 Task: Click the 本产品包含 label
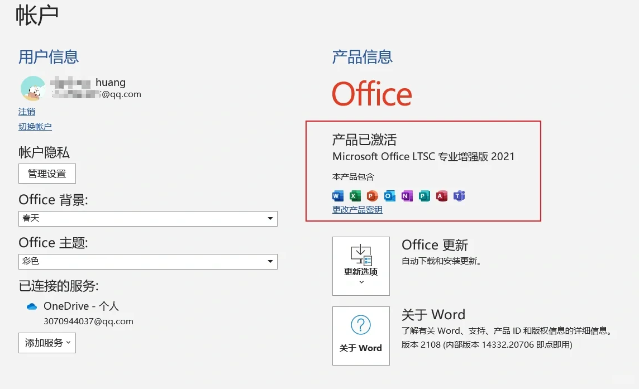pos(354,177)
